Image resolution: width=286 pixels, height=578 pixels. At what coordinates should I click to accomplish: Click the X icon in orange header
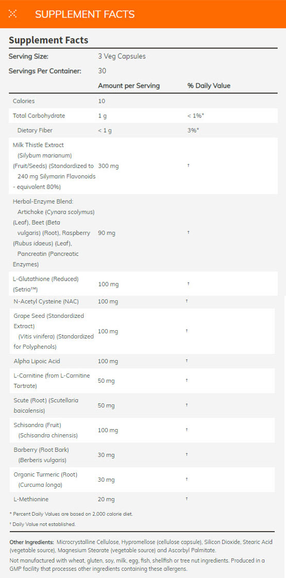point(13,14)
